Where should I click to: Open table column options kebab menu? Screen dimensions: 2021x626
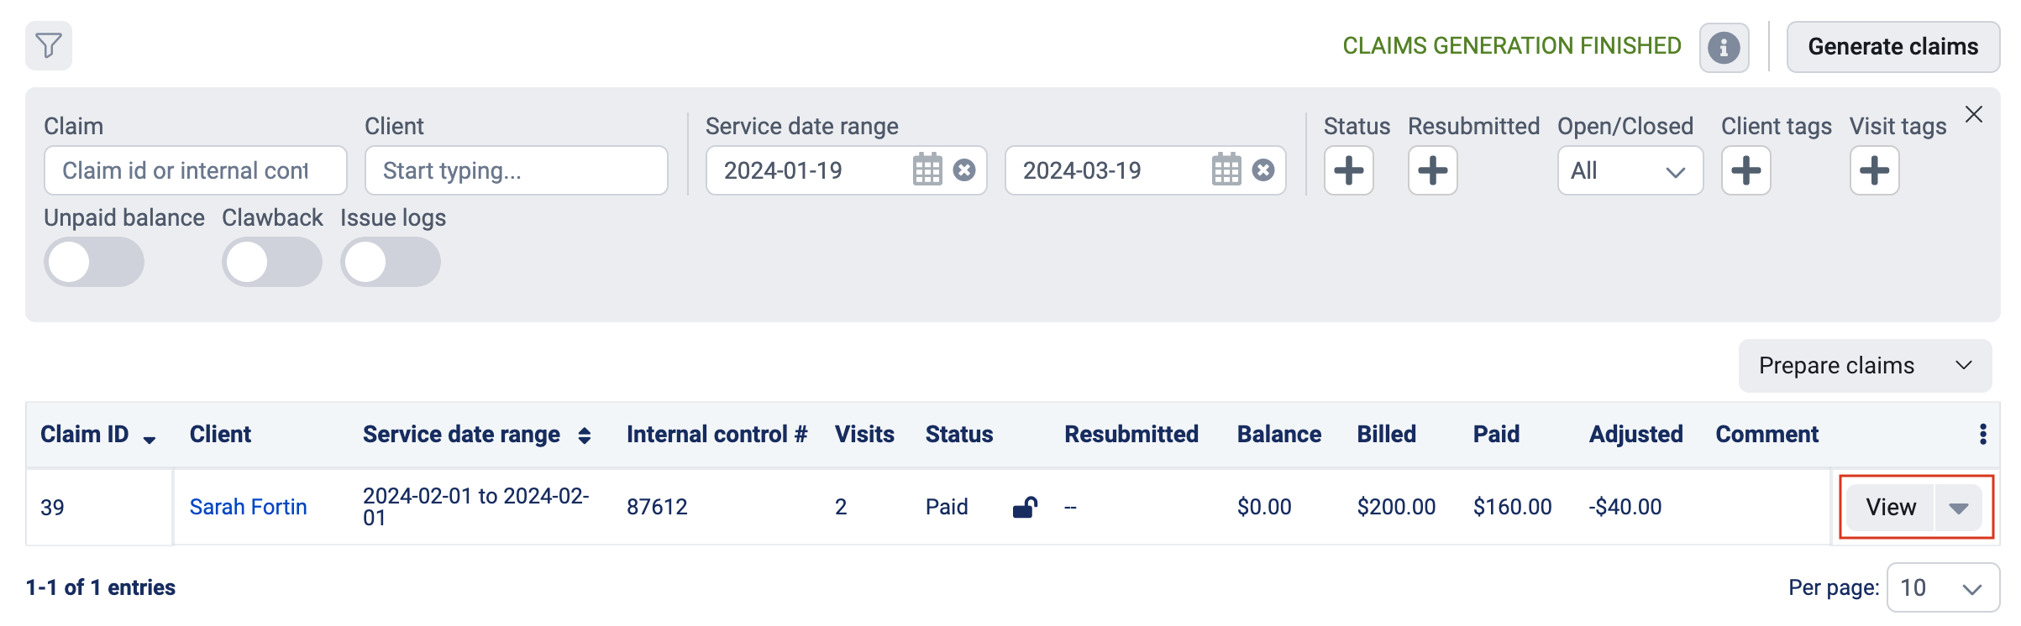point(1983,434)
